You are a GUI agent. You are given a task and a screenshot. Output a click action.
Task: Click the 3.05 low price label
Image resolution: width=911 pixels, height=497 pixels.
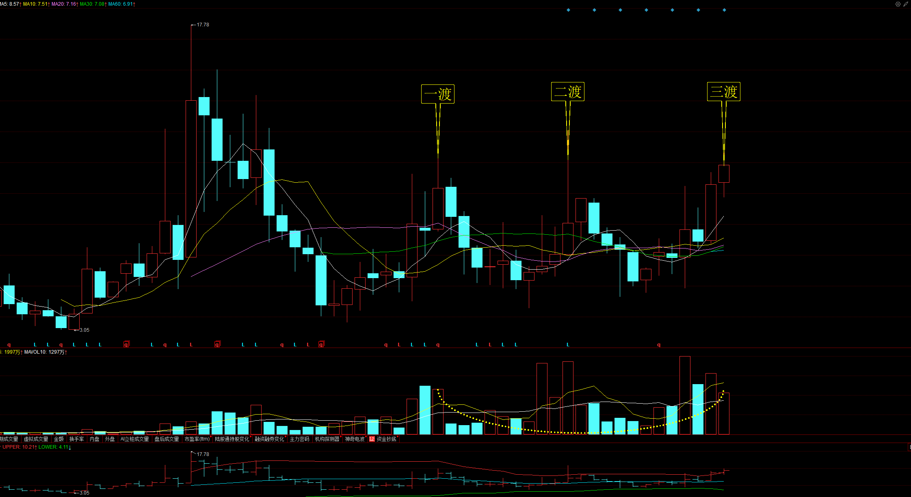click(x=84, y=330)
